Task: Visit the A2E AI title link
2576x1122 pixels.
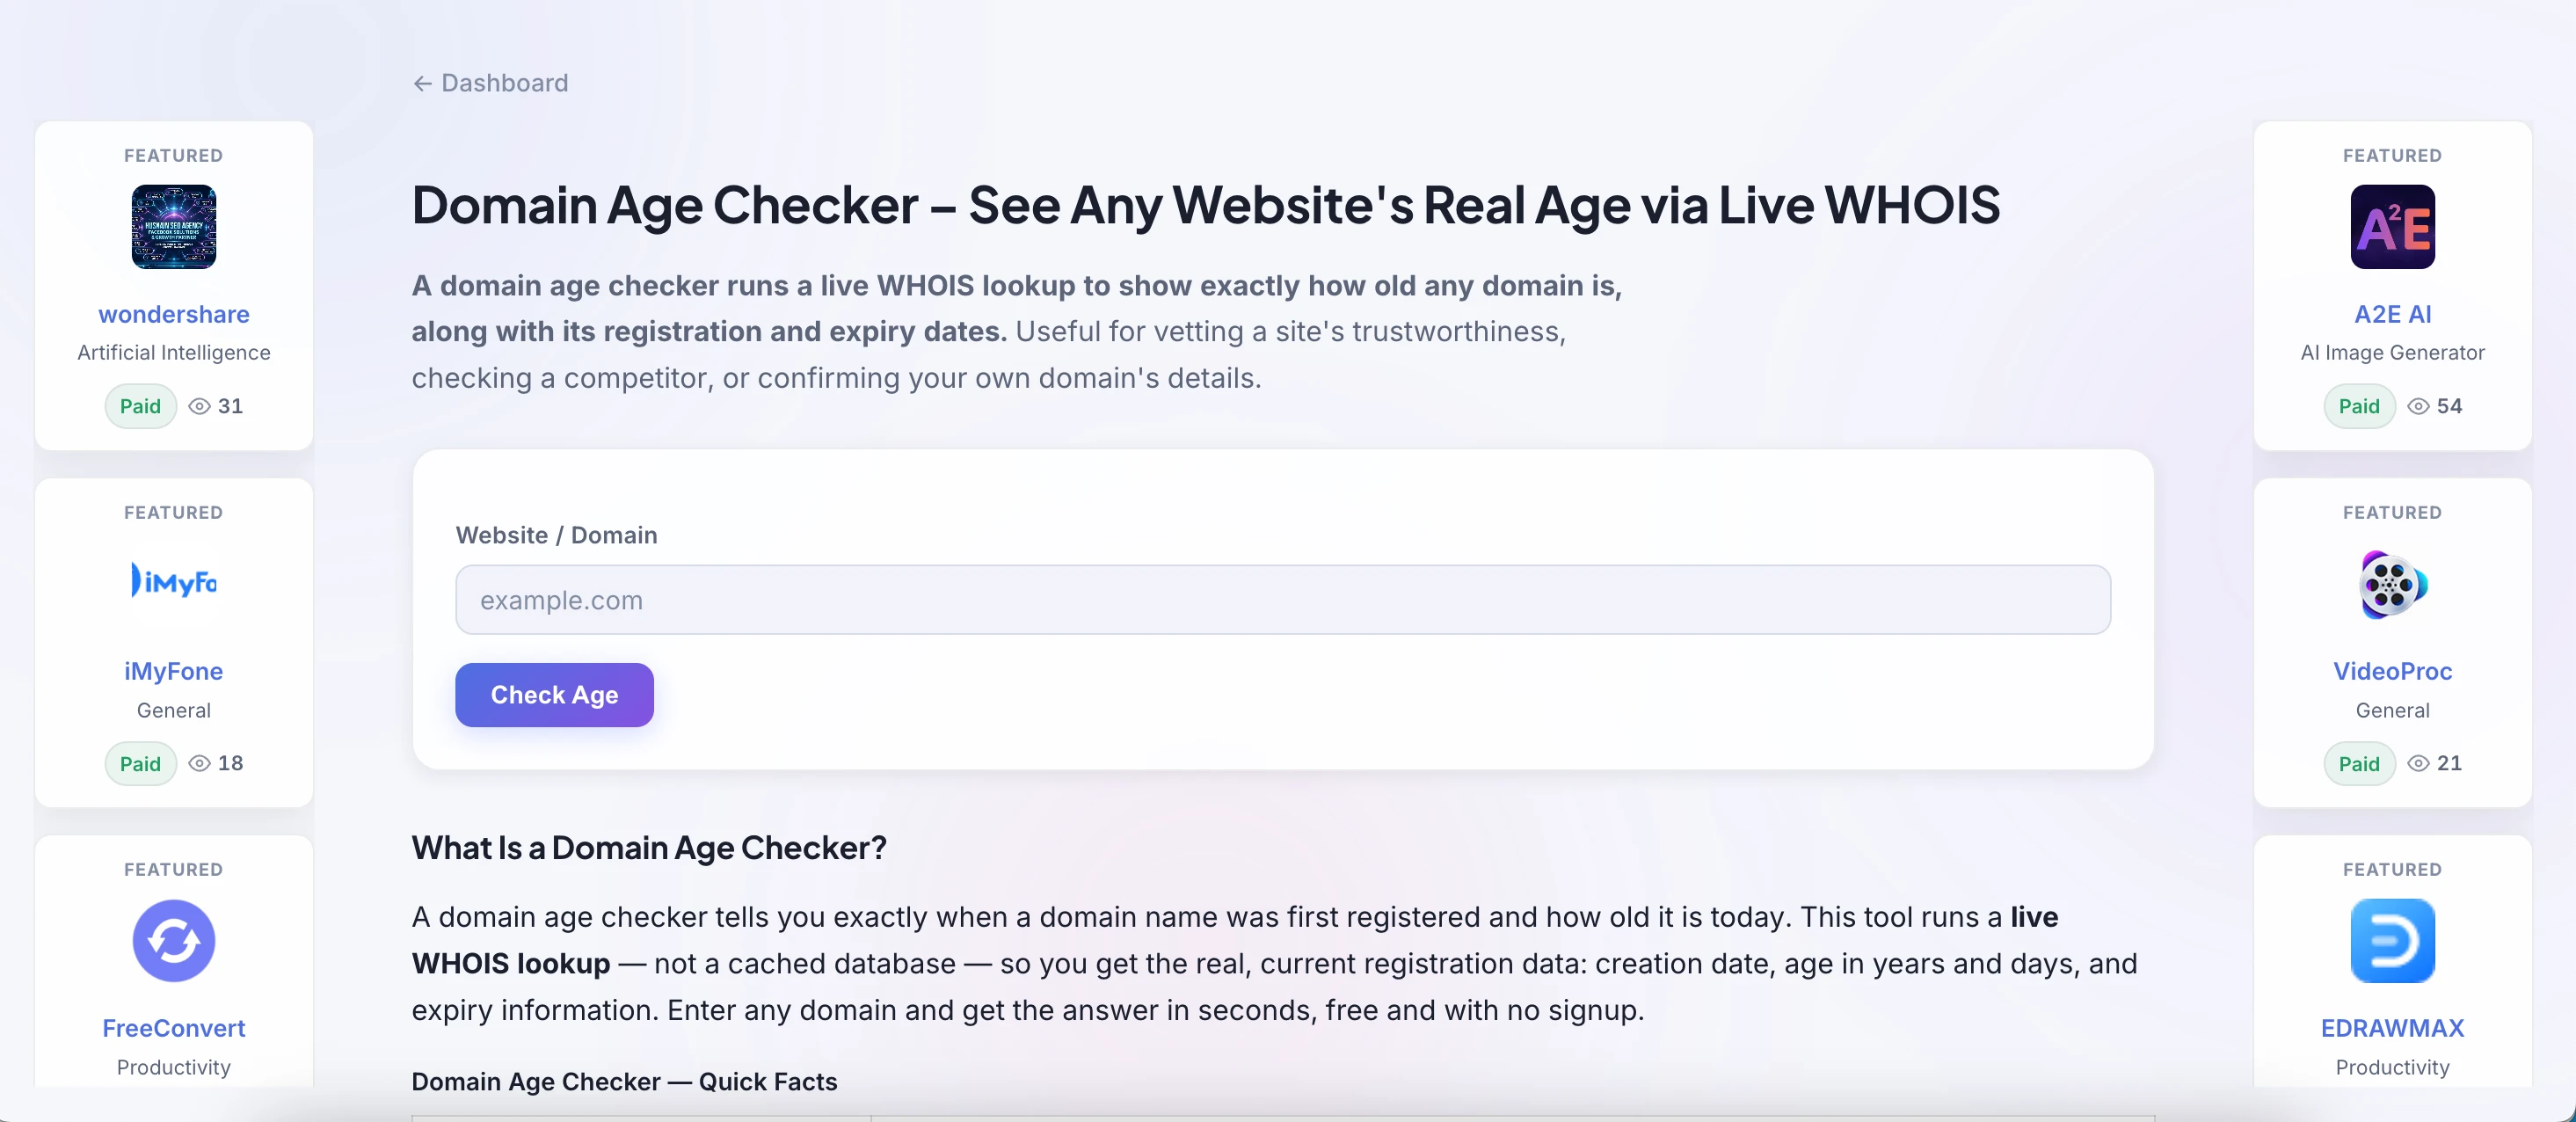Action: [x=2392, y=314]
